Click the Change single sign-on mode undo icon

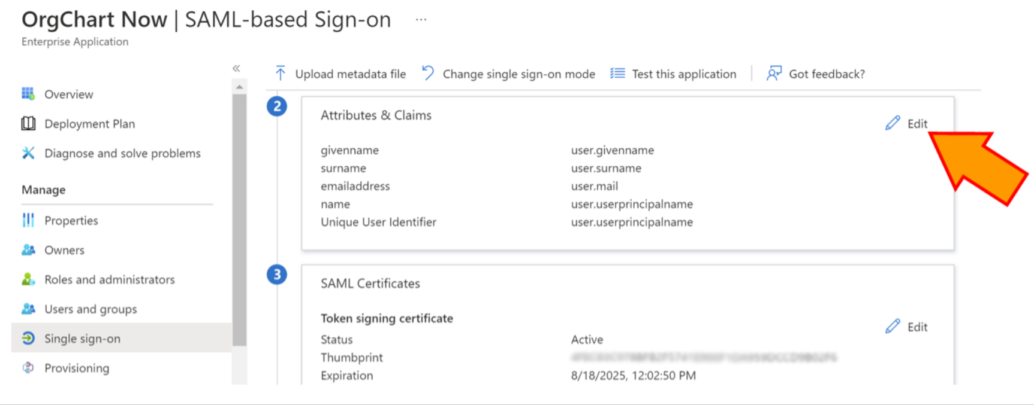[428, 73]
